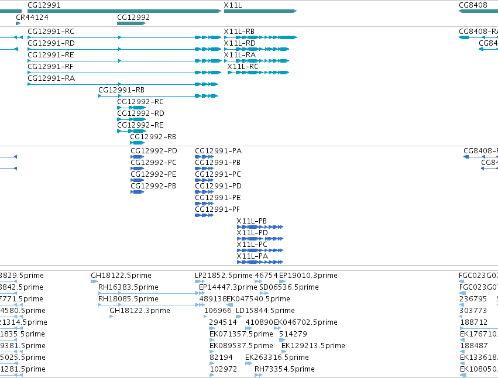The height and width of the screenshot is (378, 498).
Task: Open transcript CG12992-RC
Action: point(140,102)
